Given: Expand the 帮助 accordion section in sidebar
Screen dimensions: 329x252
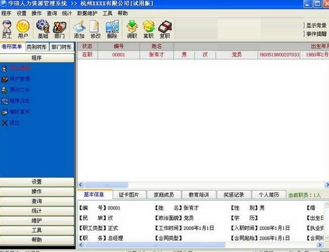Looking at the screenshot, I should click(37, 239).
